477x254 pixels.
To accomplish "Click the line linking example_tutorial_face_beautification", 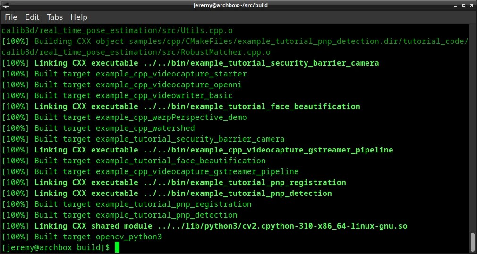I will click(181, 107).
